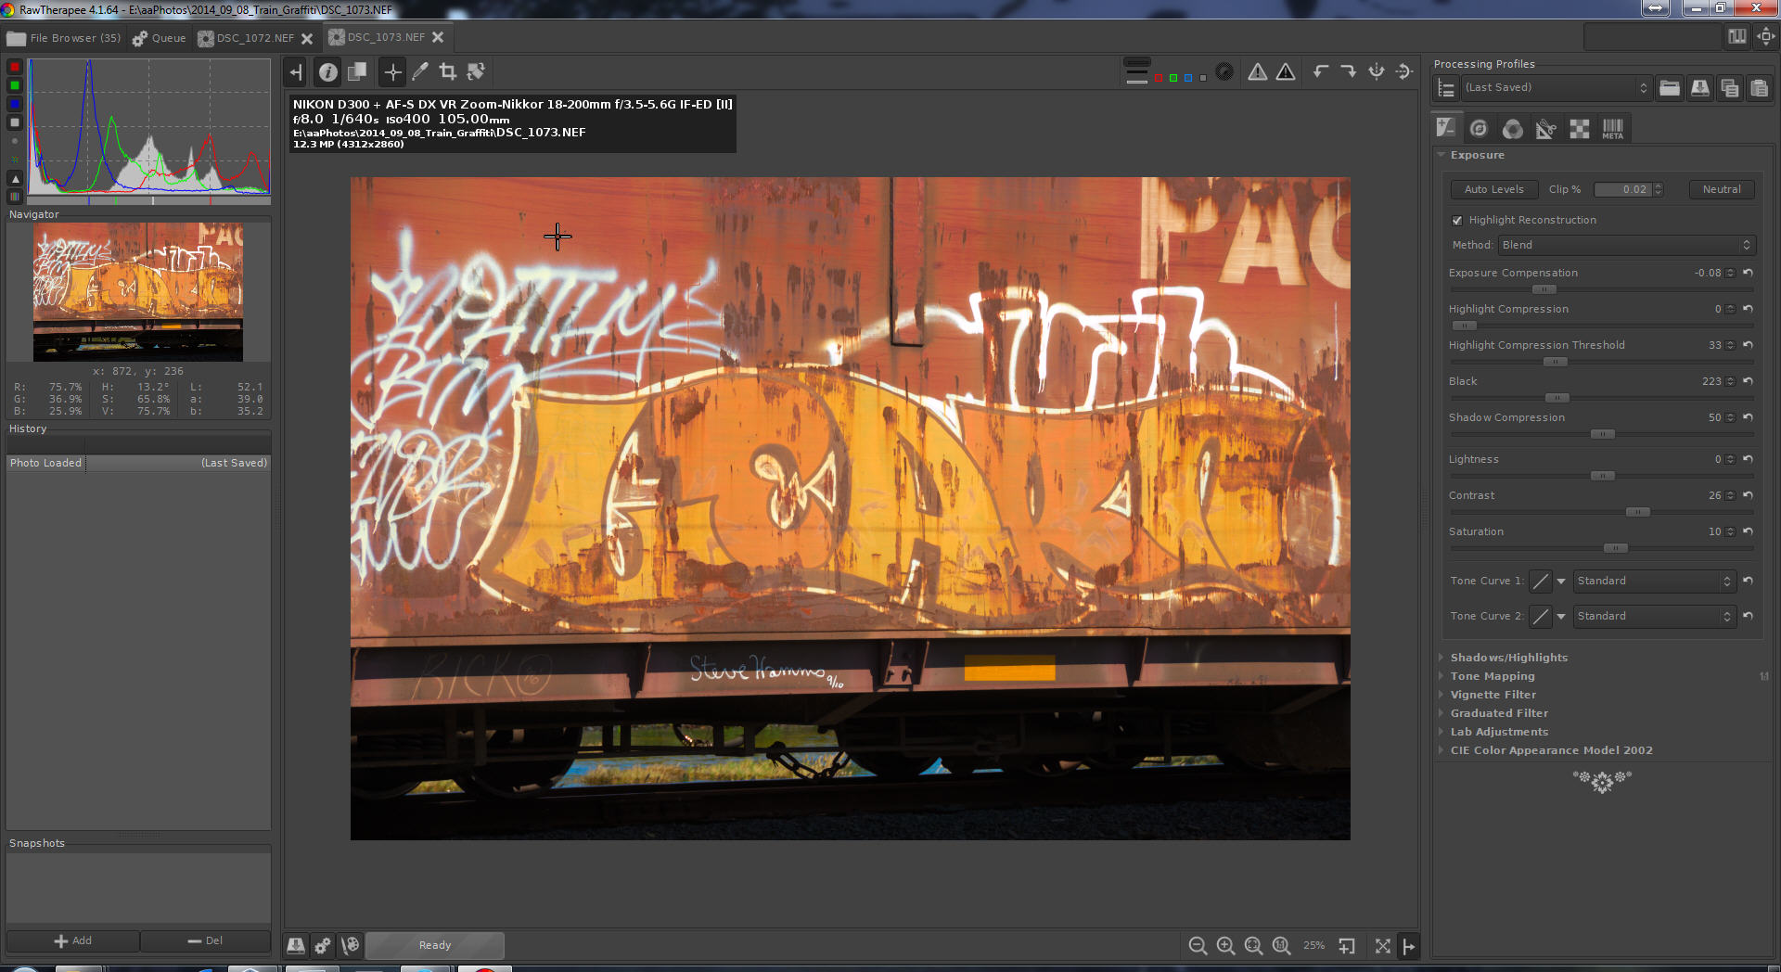Copy the processing profile to clipboard
The width and height of the screenshot is (1781, 972).
(x=1730, y=88)
